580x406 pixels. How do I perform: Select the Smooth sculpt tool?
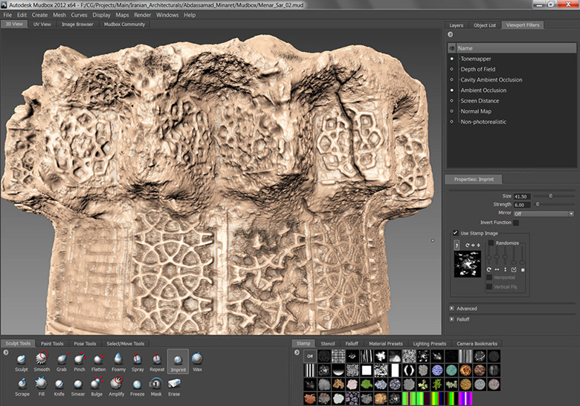(42, 359)
